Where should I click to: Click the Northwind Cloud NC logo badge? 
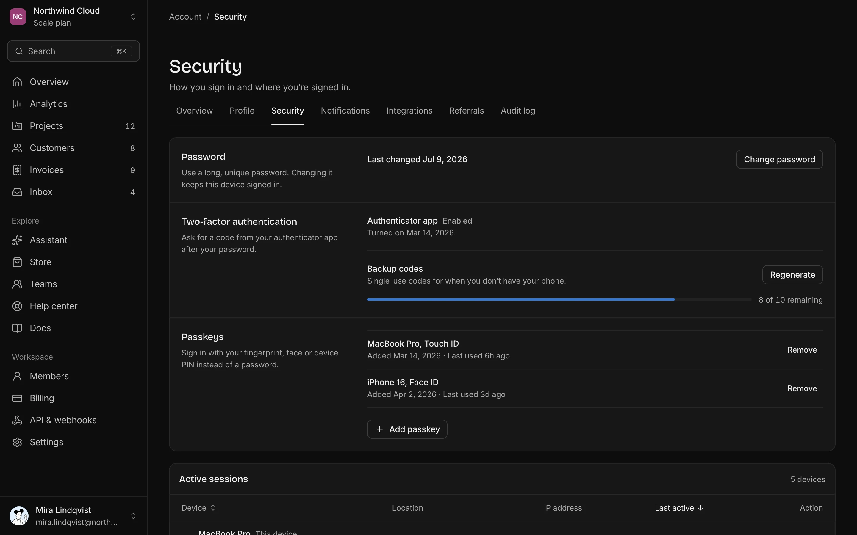tap(18, 17)
